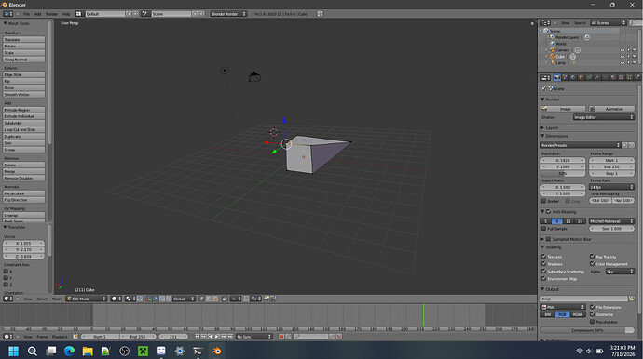Enable the Border checkbox

pos(544,201)
